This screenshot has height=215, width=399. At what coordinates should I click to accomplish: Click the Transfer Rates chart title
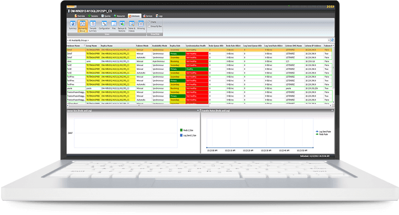pos(216,111)
